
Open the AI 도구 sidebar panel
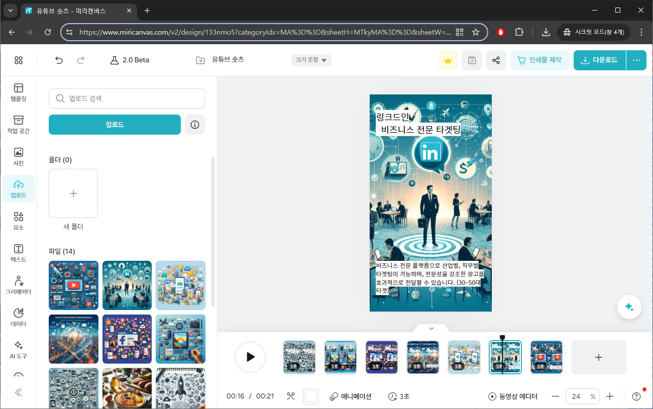click(x=19, y=350)
